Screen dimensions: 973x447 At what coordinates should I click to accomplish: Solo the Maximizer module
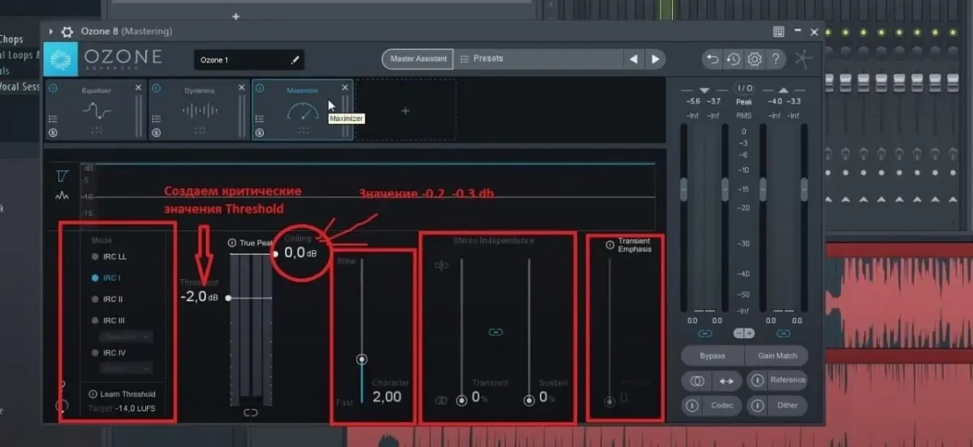pos(260,133)
